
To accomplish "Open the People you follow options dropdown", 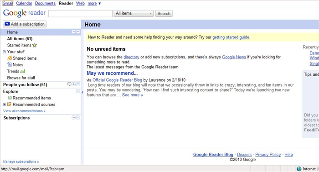I will click(78, 84).
